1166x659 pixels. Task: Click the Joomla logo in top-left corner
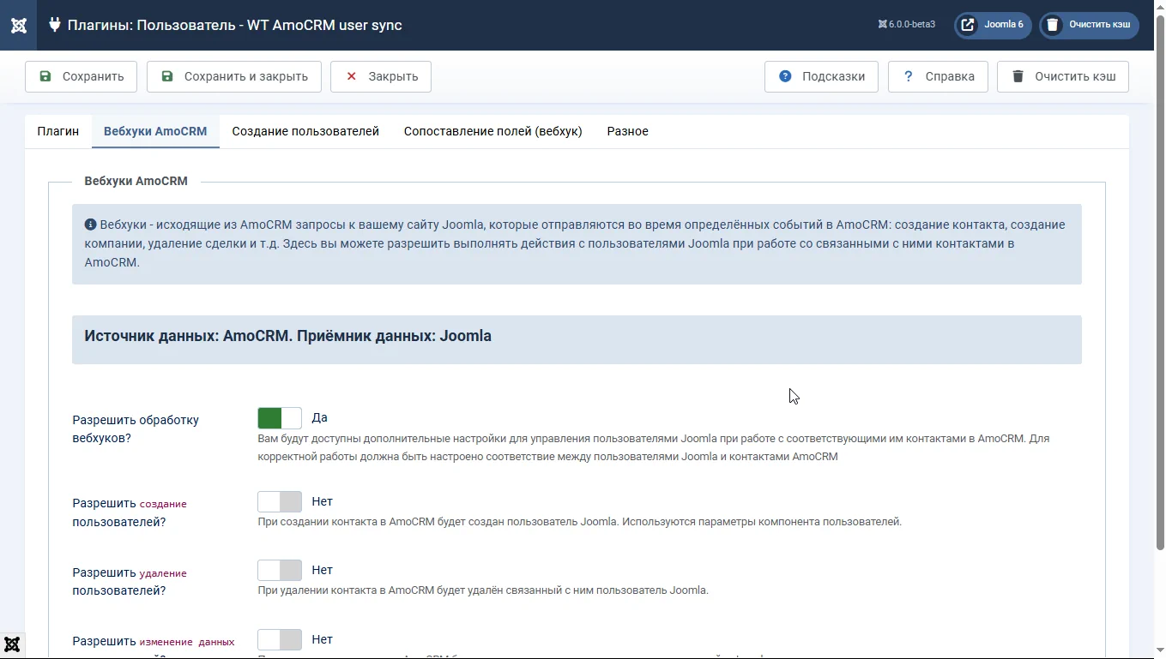(18, 25)
